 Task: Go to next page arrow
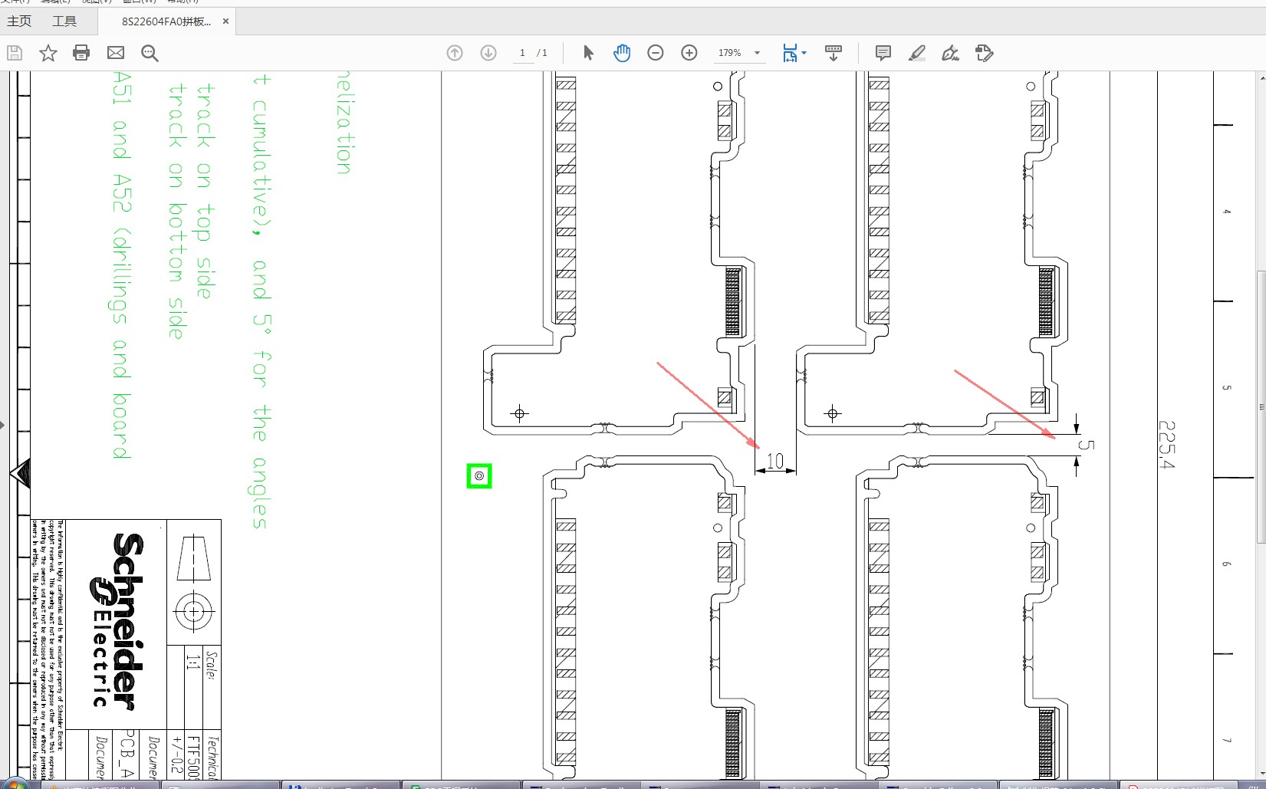click(488, 53)
